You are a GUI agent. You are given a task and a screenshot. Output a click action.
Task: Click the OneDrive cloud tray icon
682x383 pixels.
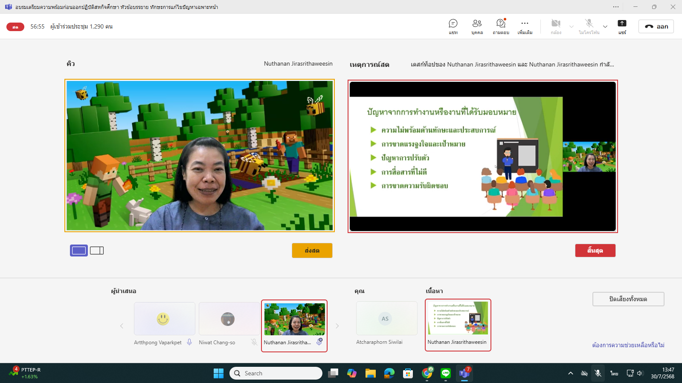pyautogui.click(x=584, y=373)
